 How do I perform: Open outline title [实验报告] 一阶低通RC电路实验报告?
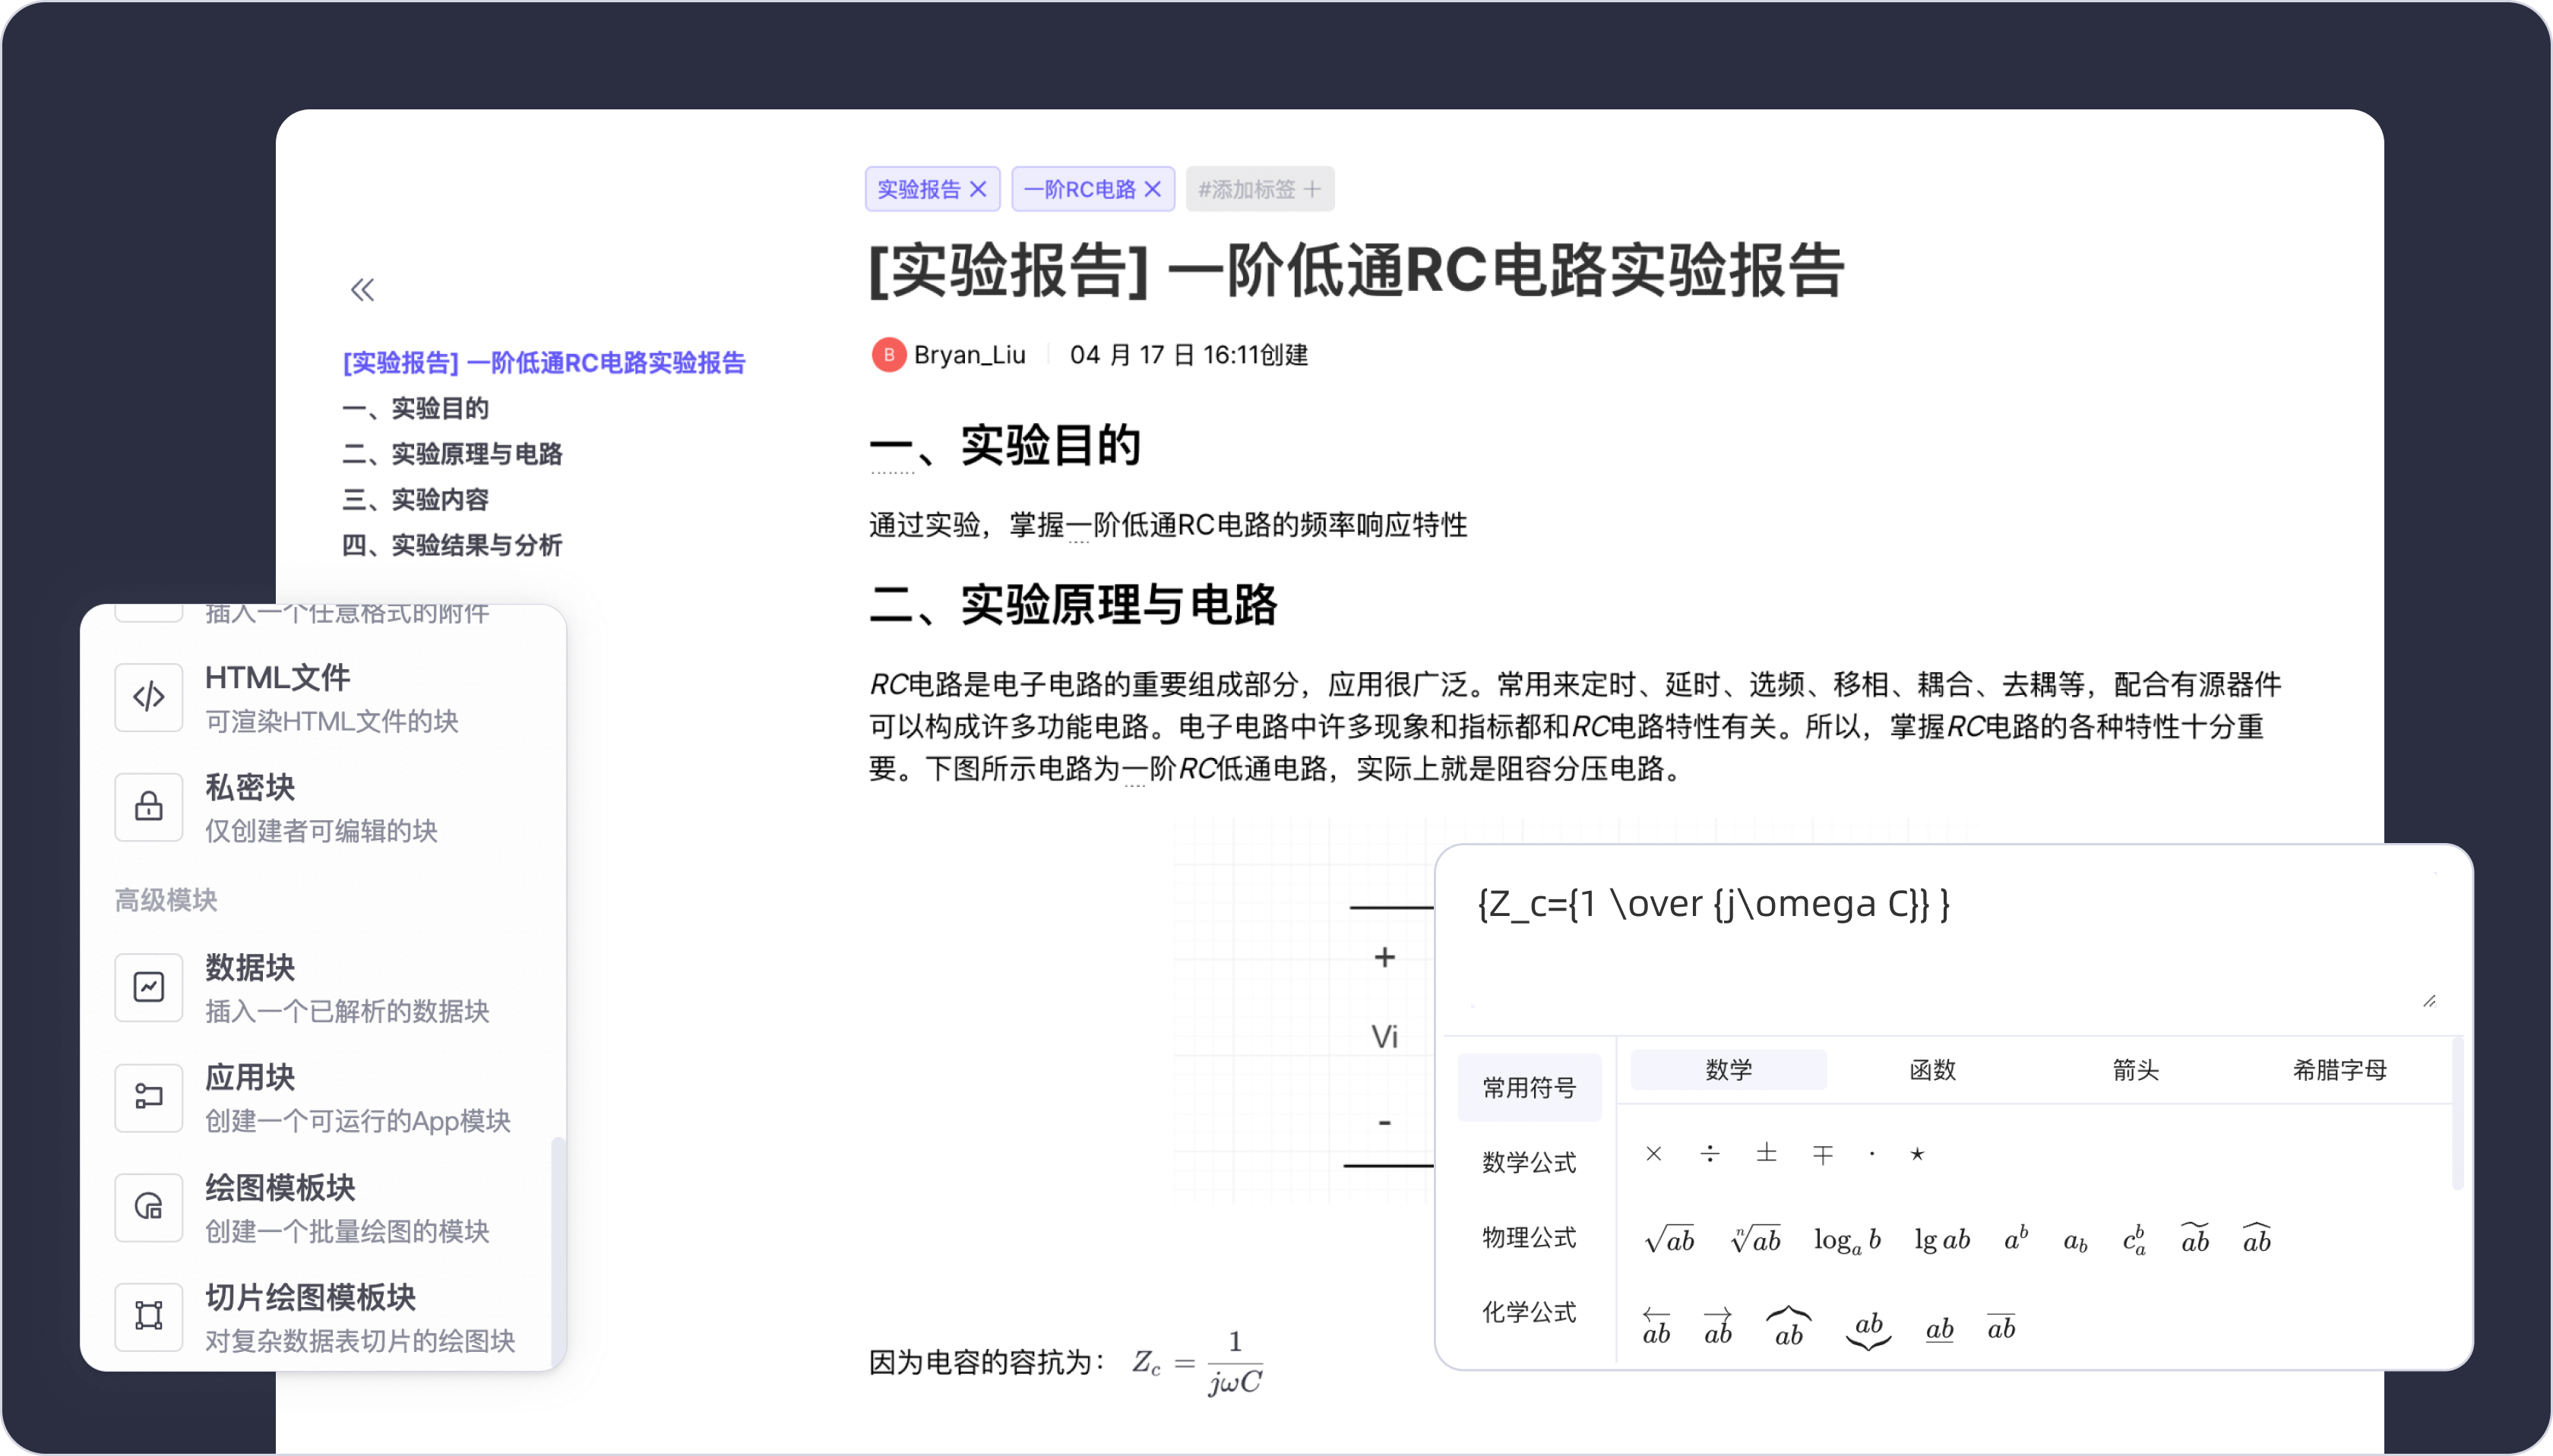coord(544,362)
